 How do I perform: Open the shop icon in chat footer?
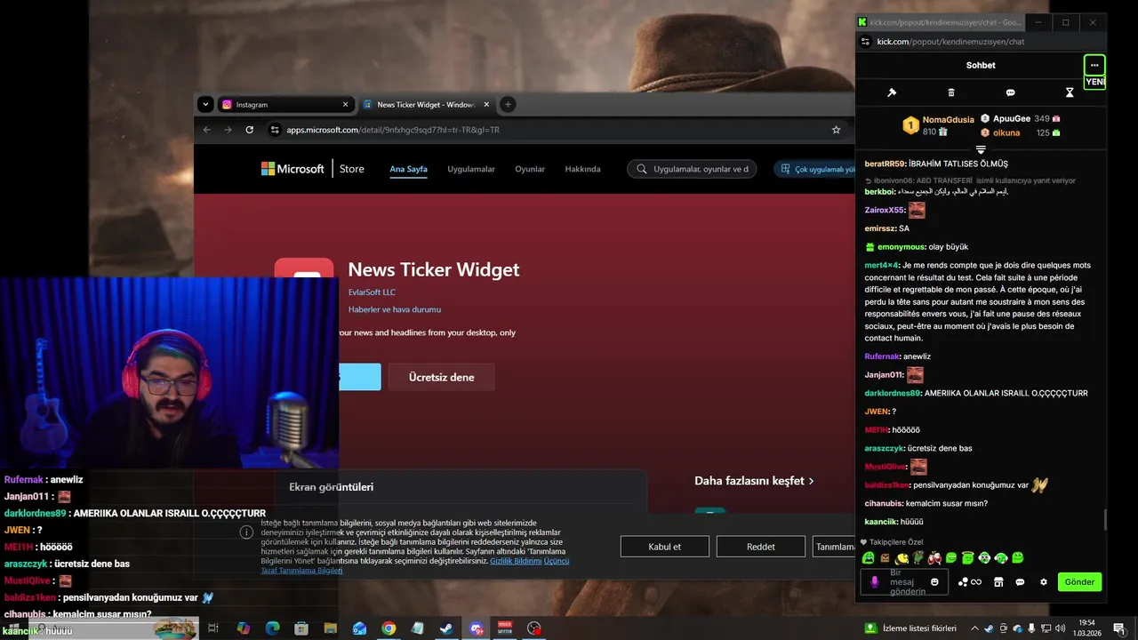(998, 582)
